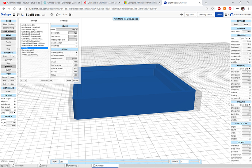The image size is (252, 168).
Task: Toggle the origin center checkbox
Action: pyautogui.click(x=76, y=43)
